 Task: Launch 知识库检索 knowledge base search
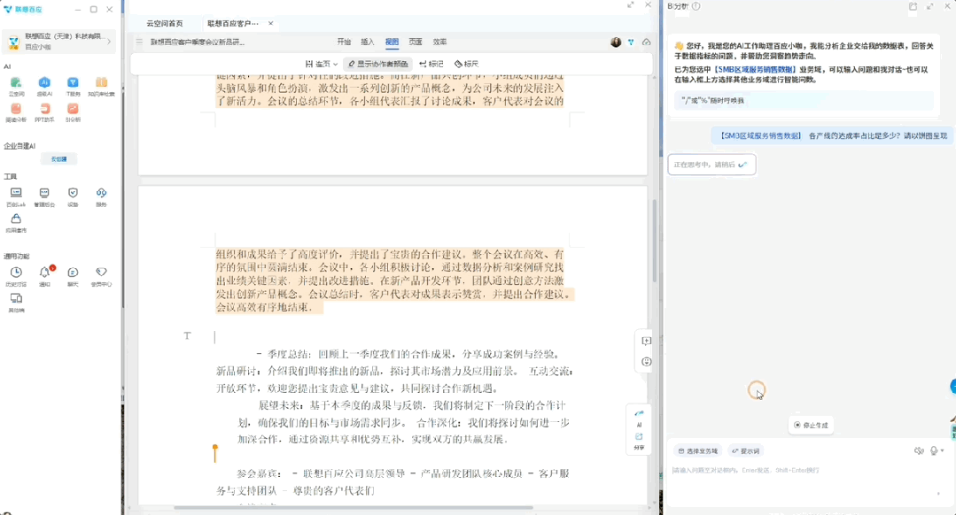click(101, 82)
